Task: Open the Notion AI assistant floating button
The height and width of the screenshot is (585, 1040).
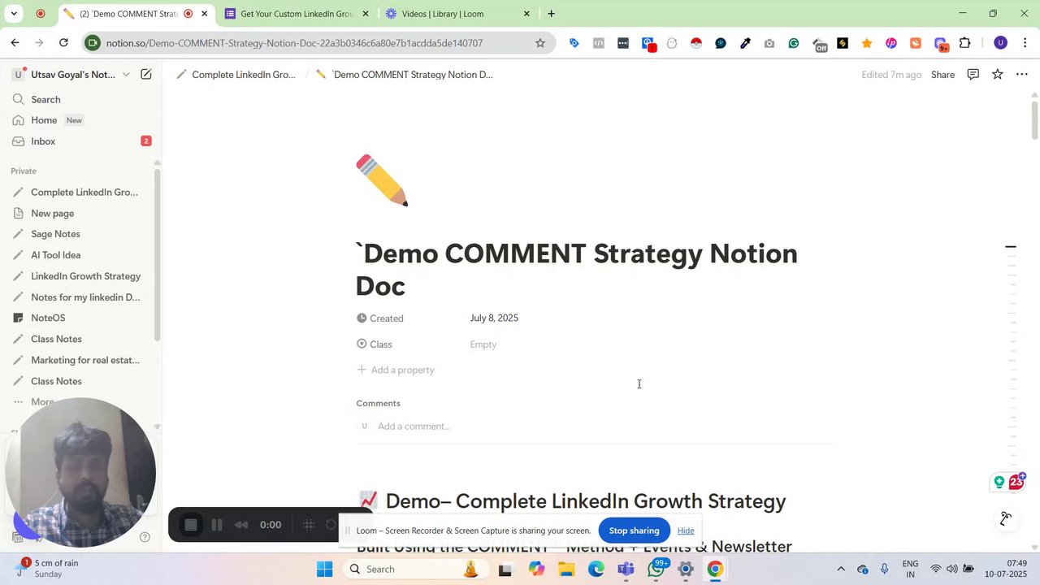Action: point(1006,519)
